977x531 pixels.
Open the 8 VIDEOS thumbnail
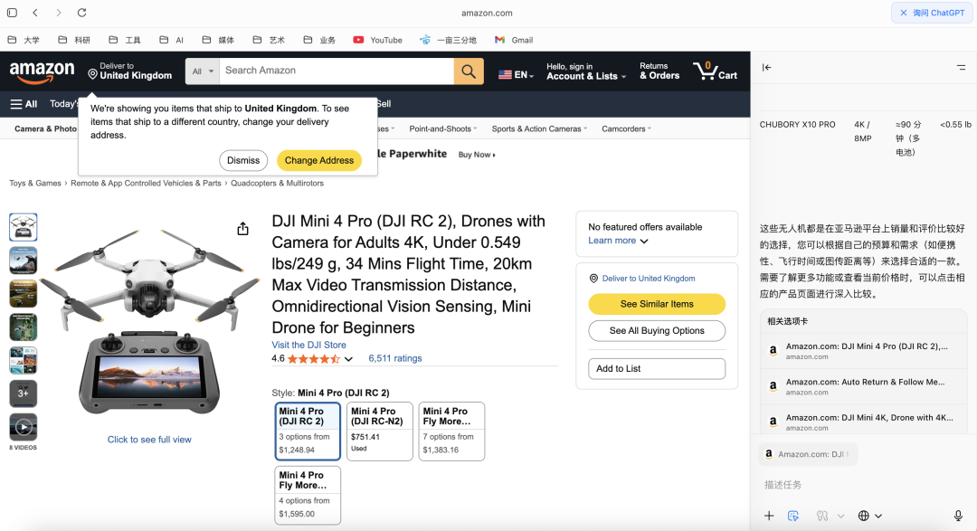(x=23, y=428)
